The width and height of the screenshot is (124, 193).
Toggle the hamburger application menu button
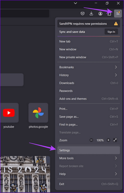click(118, 13)
